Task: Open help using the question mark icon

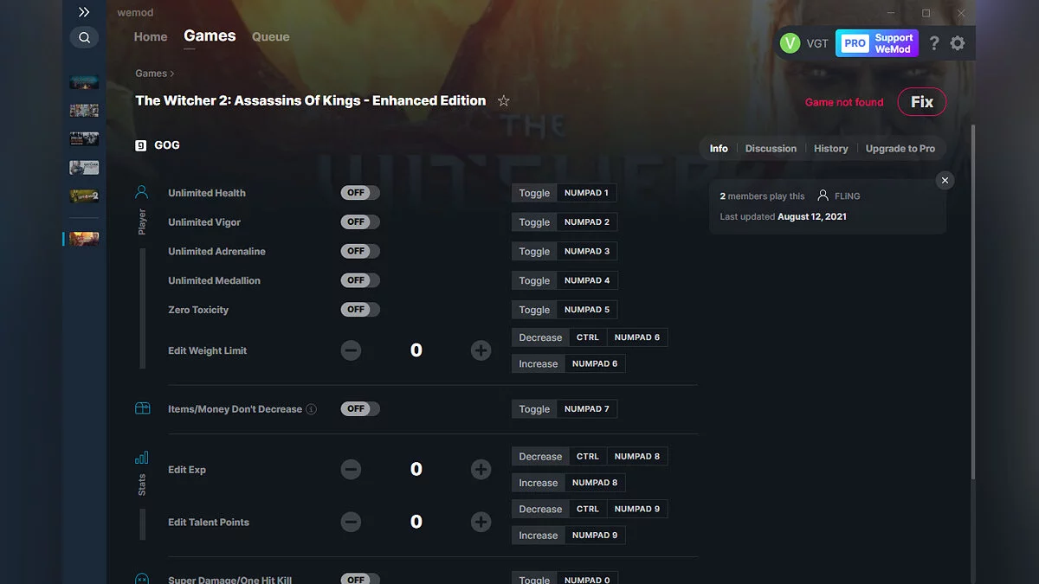Action: pos(933,42)
